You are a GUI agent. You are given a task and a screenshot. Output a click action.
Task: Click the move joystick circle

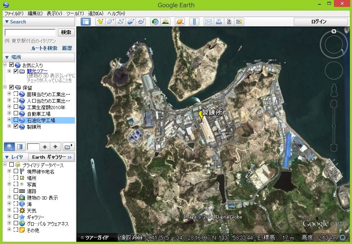(334, 70)
